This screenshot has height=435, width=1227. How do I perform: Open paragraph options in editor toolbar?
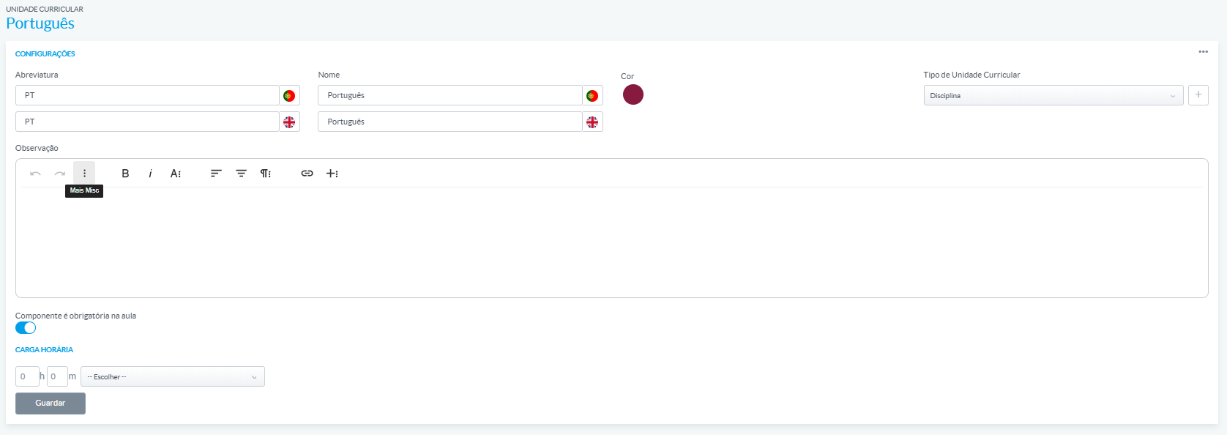click(x=266, y=174)
